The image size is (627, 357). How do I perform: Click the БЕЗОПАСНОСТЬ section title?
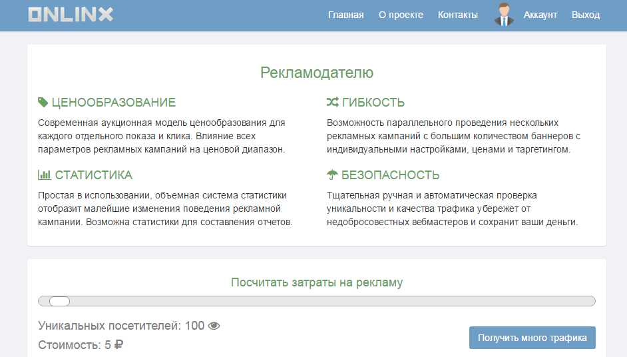[x=390, y=175]
